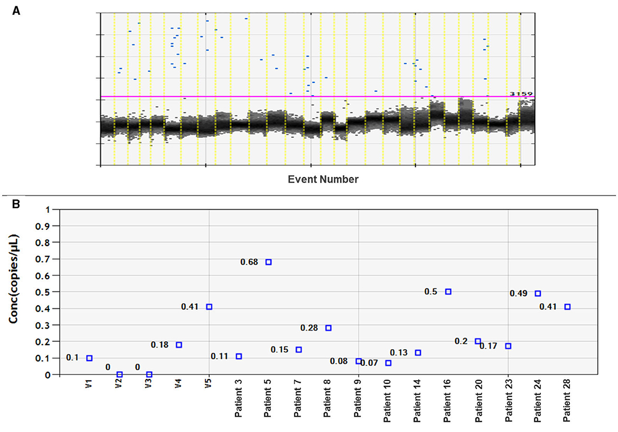Image resolution: width=618 pixels, height=432 pixels.
Task: Select the Patient 8 blue square marker
Action: pos(329,328)
